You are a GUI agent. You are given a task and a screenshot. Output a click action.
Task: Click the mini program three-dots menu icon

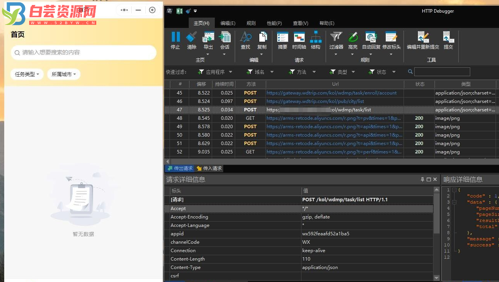click(x=124, y=10)
